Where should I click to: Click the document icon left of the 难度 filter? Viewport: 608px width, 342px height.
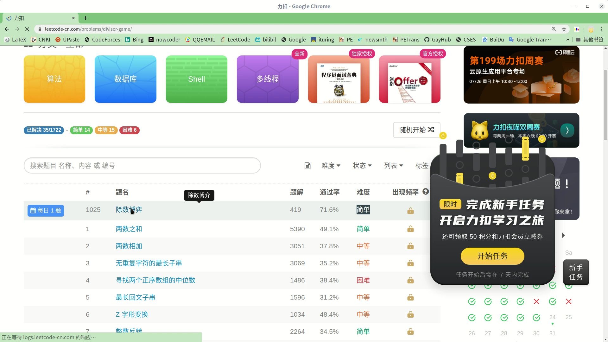tap(307, 165)
